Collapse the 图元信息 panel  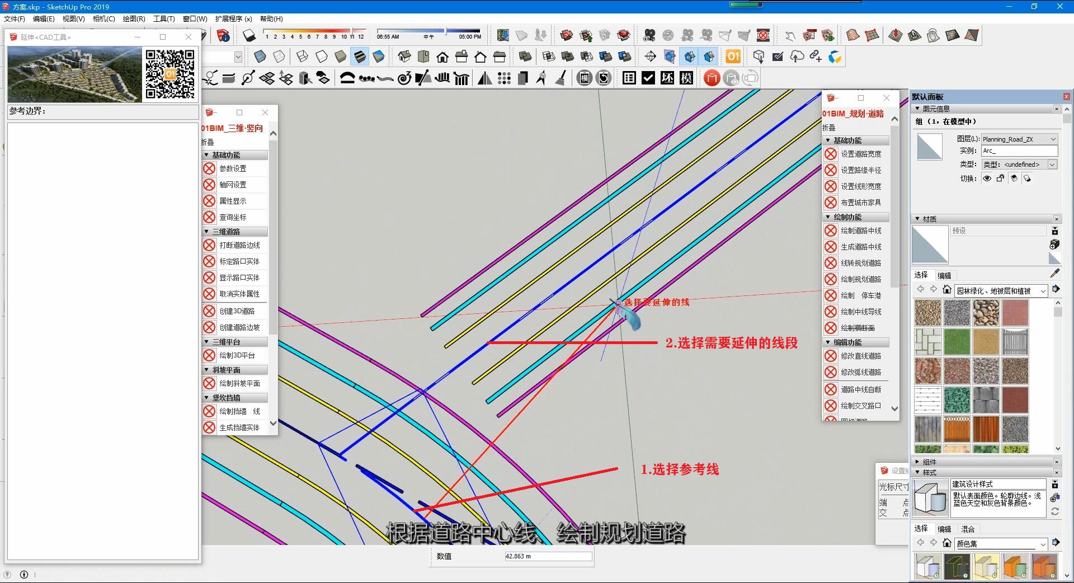[917, 109]
